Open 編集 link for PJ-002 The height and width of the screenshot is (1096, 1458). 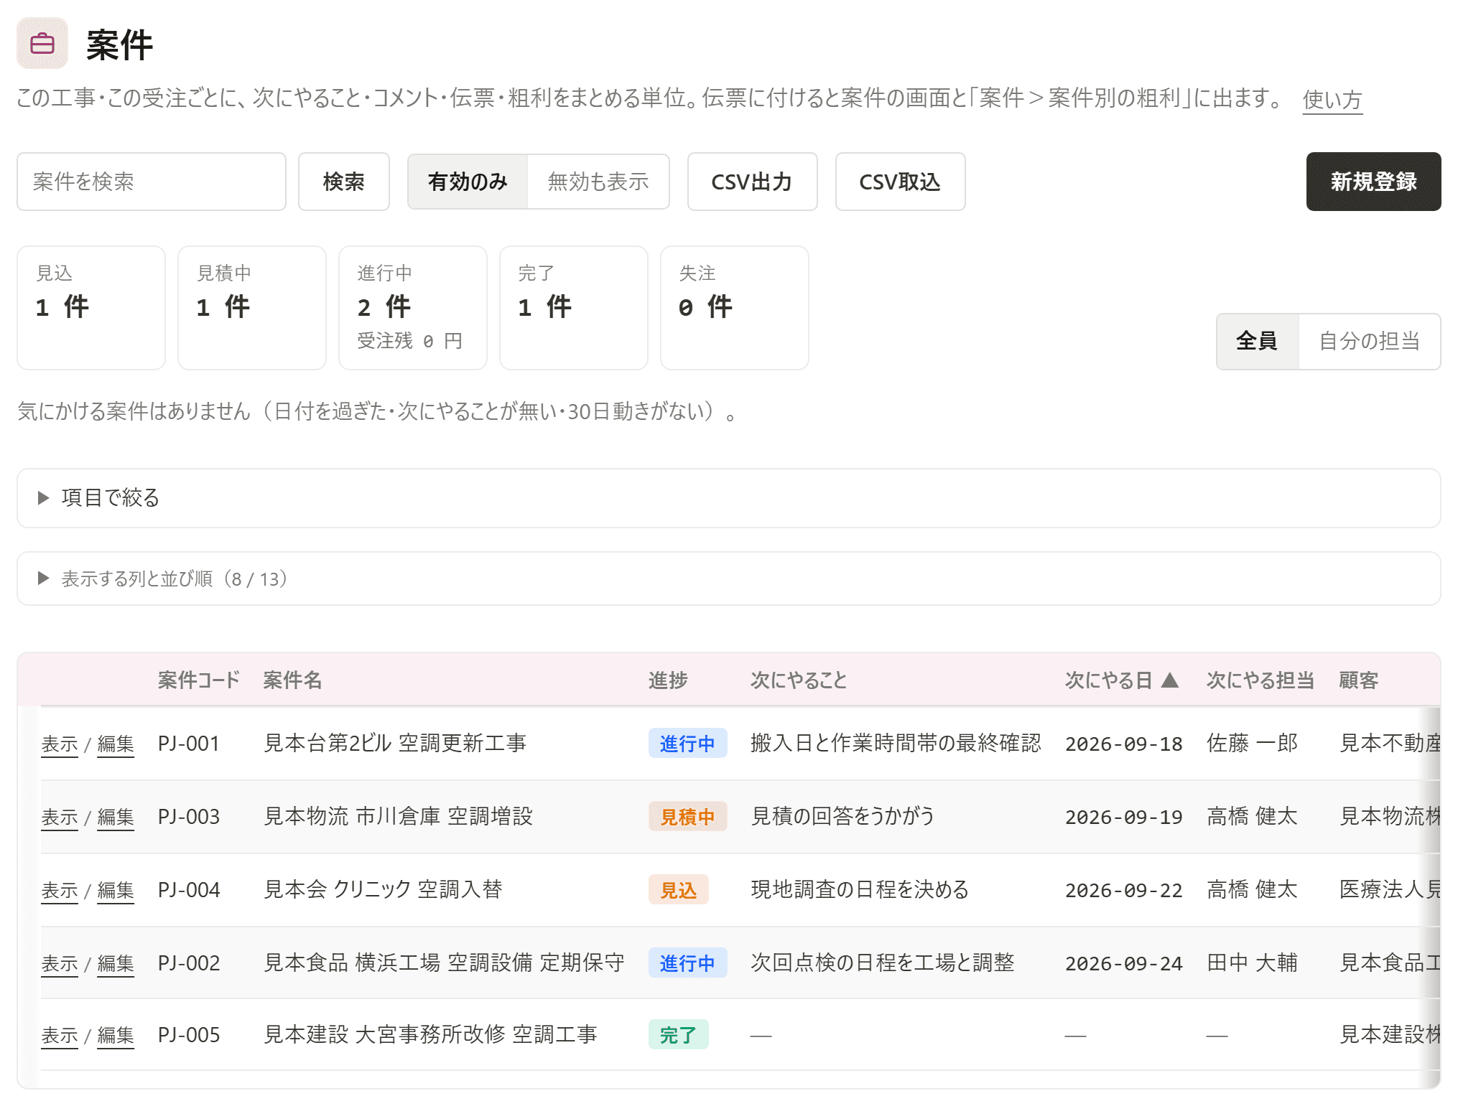(116, 964)
